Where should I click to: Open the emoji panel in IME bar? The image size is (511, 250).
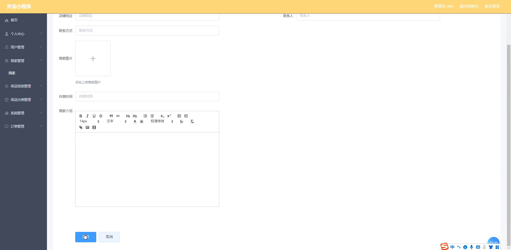[465, 247]
